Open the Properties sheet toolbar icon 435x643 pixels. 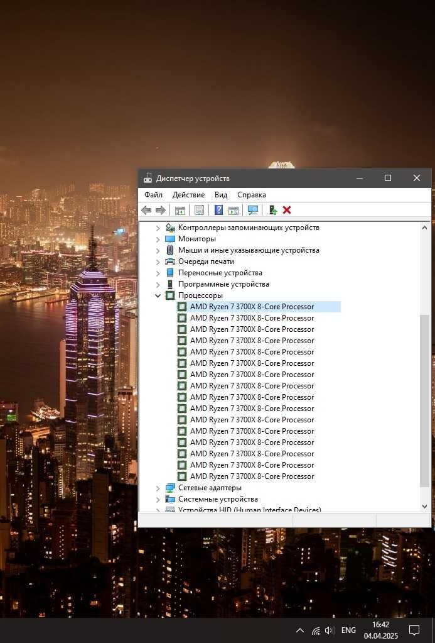tap(199, 211)
